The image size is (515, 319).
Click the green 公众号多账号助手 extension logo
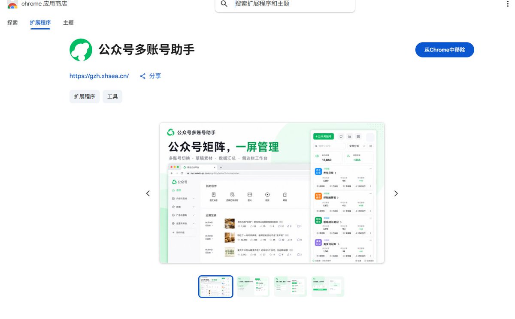coord(81,50)
